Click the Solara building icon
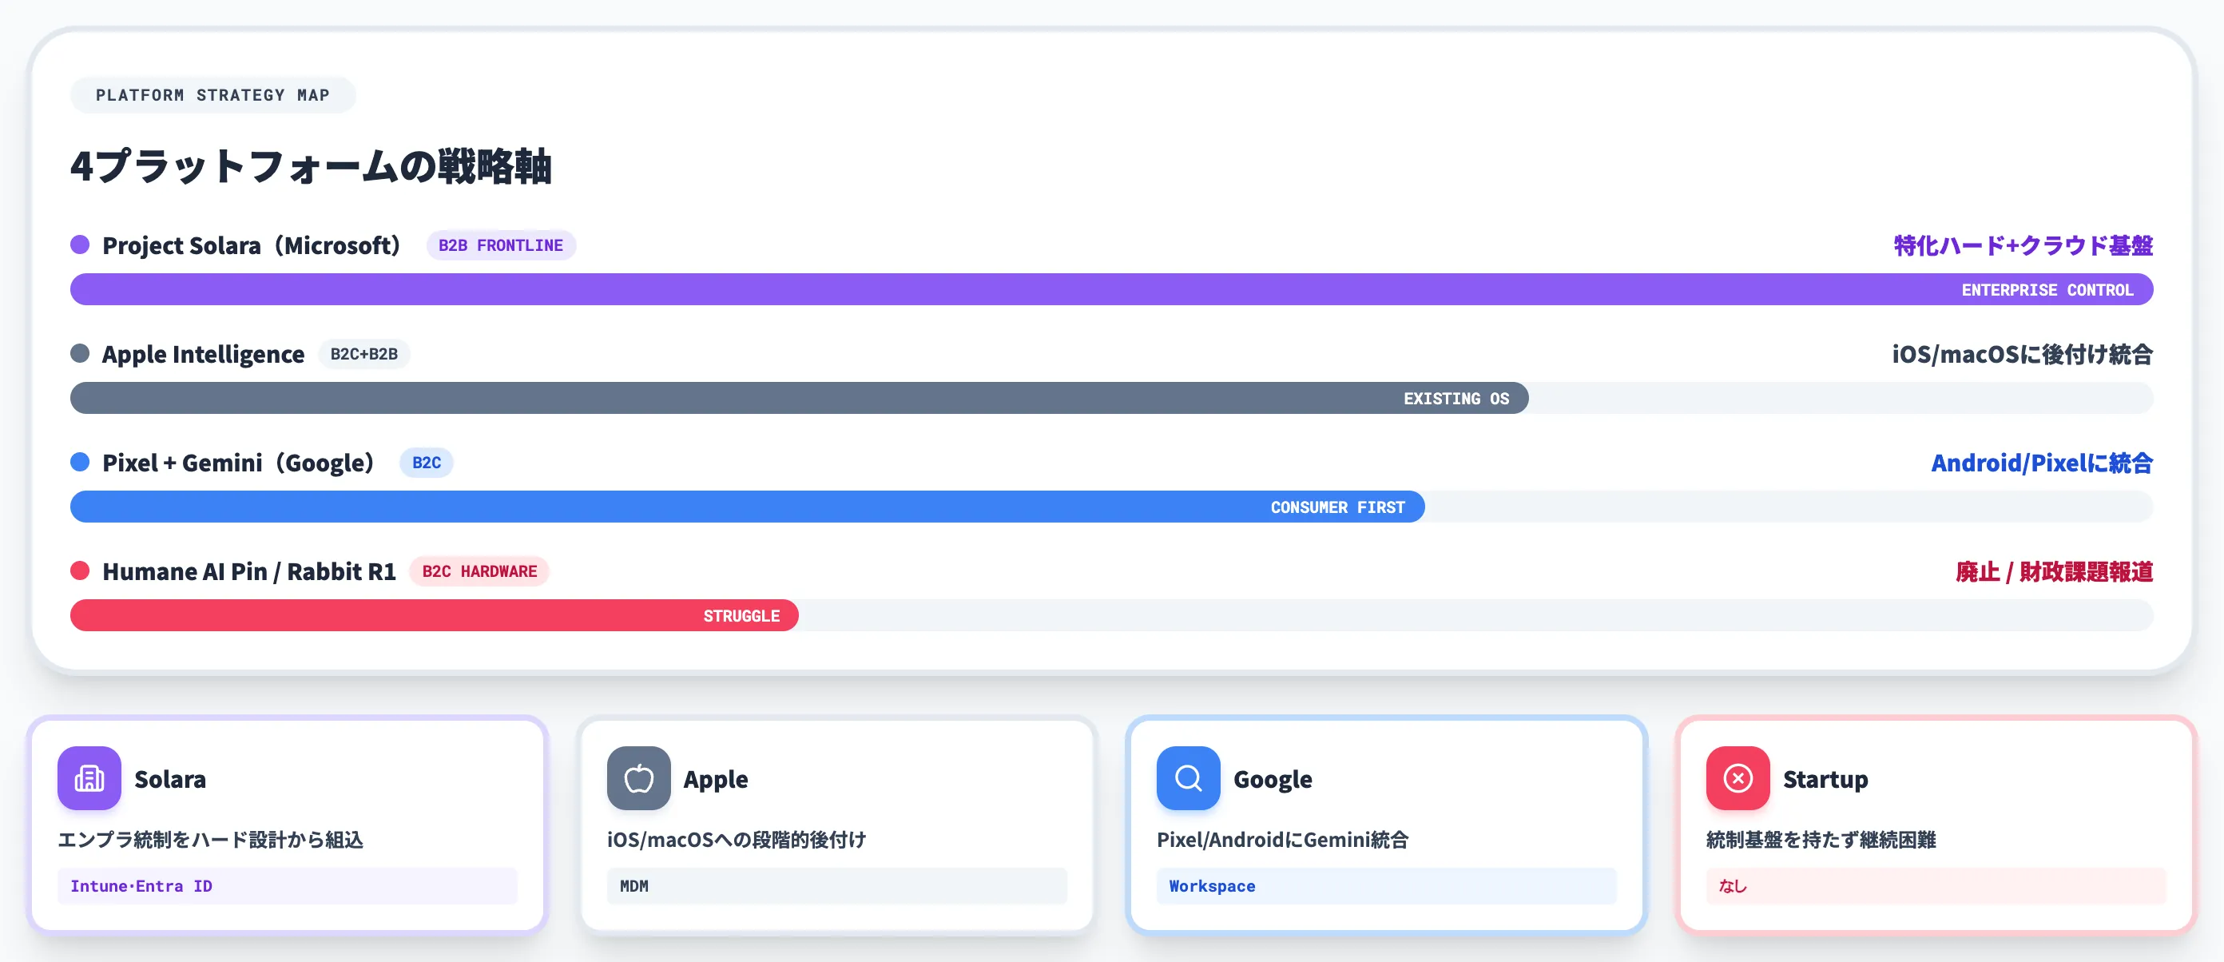Screen dimensions: 2224x962 (89, 778)
